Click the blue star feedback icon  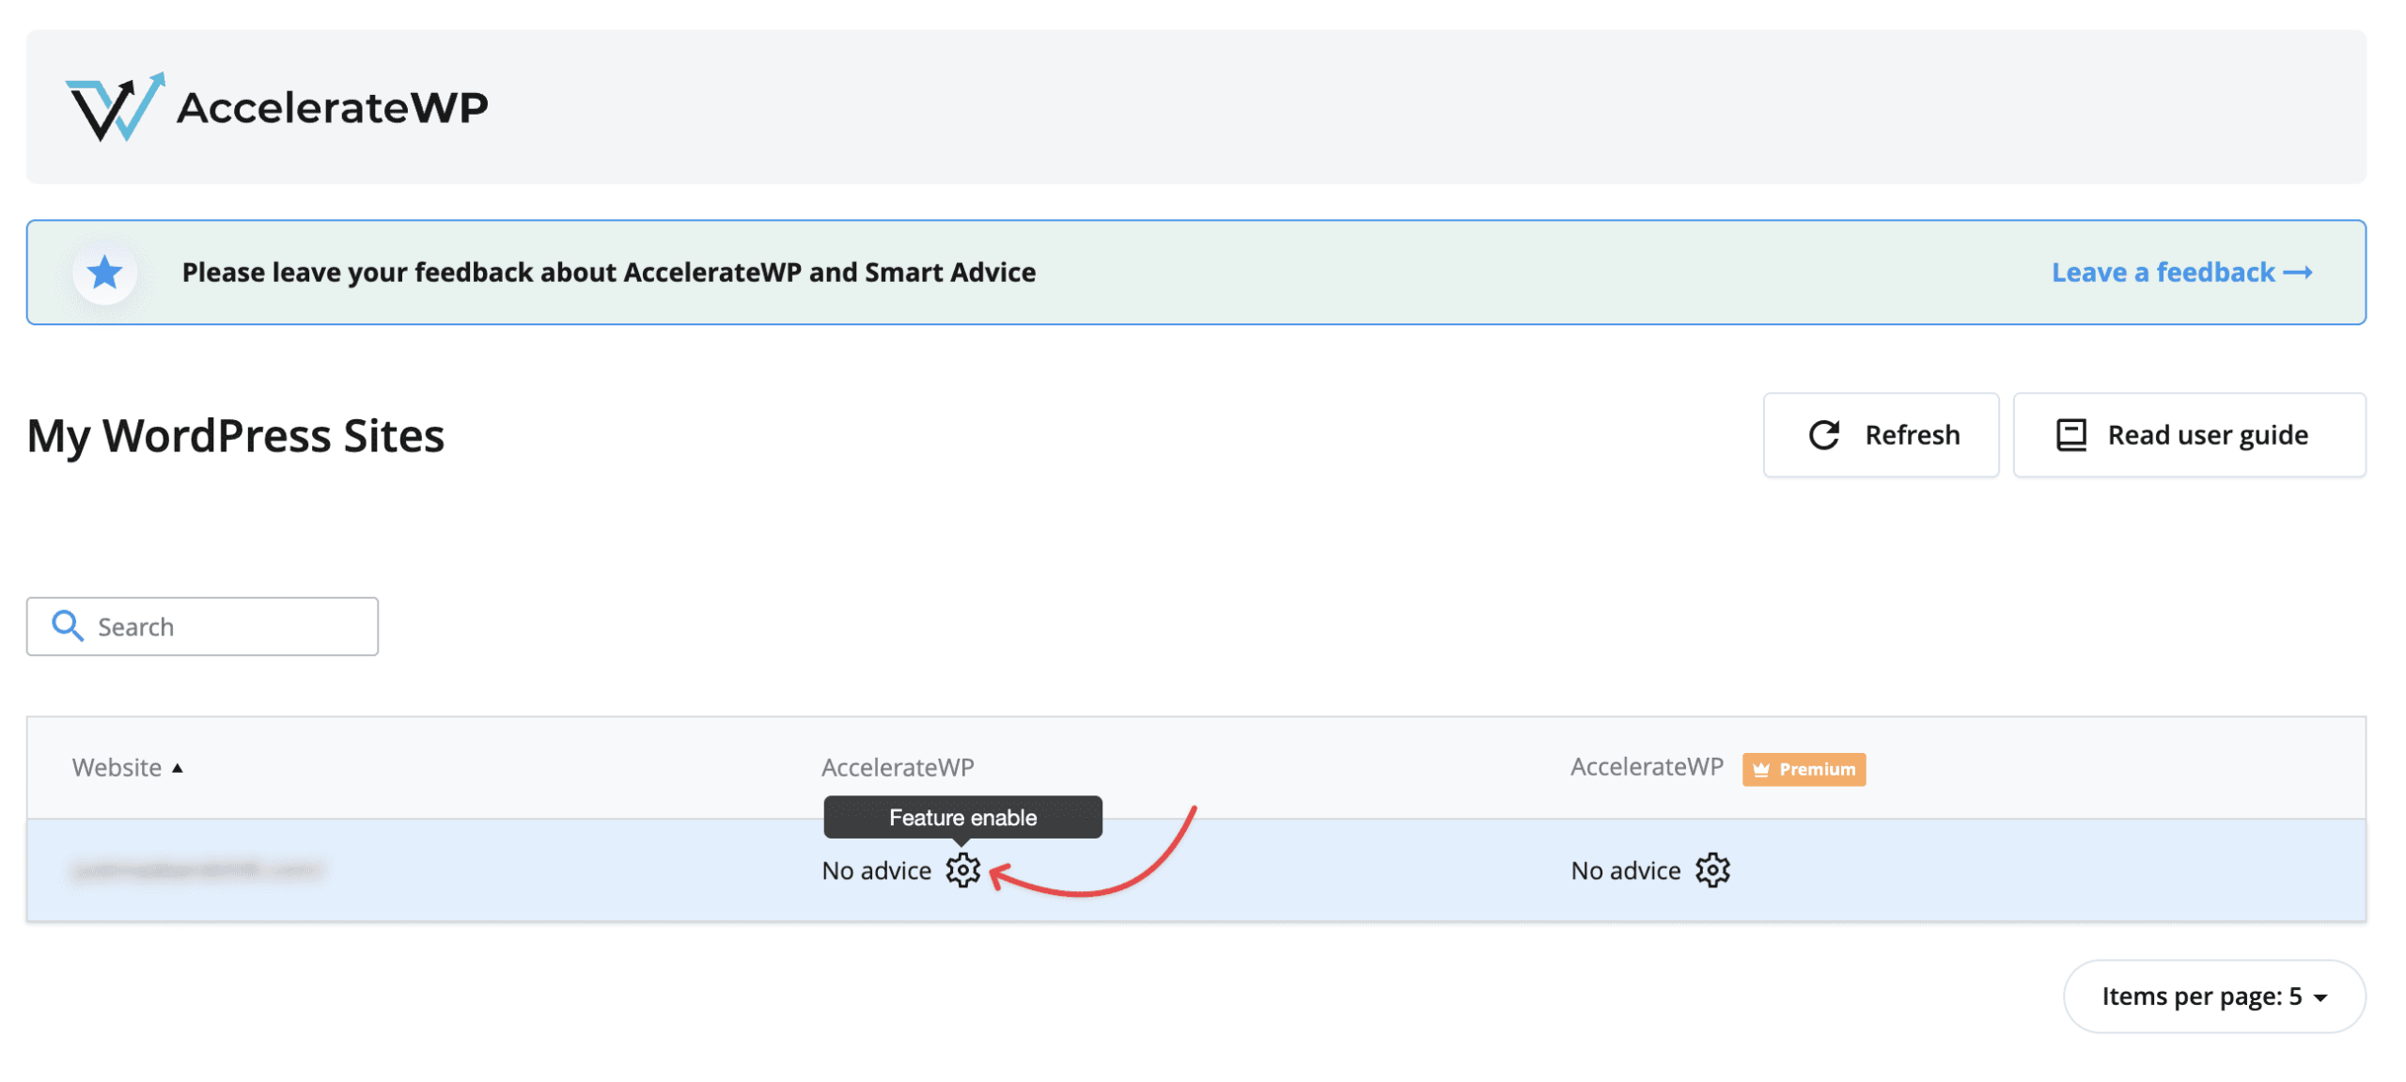(x=104, y=273)
